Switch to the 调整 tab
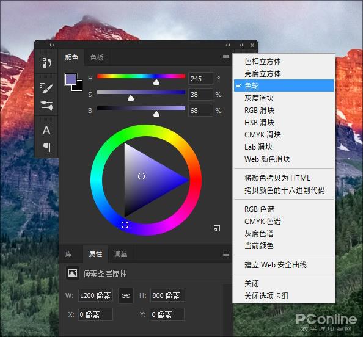Viewport: 363px width, 337px height. 120,254
